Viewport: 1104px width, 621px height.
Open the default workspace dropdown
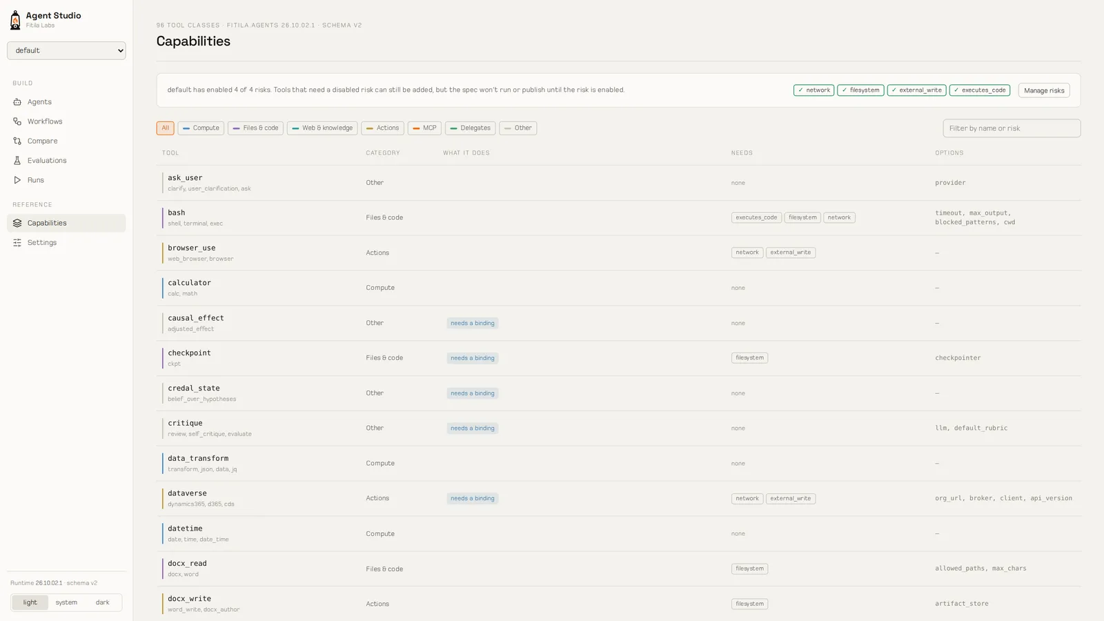pyautogui.click(x=66, y=50)
